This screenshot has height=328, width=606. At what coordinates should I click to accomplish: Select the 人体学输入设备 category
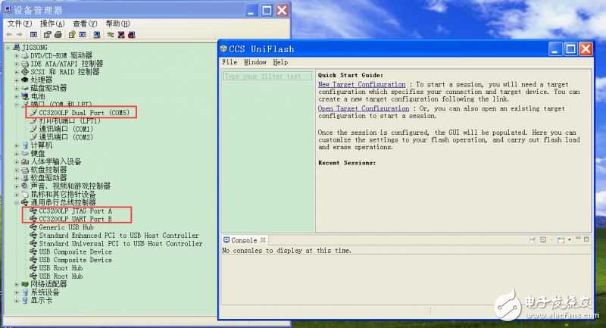point(56,162)
